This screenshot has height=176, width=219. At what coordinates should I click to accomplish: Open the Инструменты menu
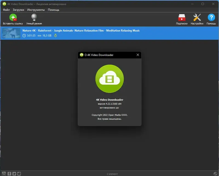pyautogui.click(x=36, y=10)
